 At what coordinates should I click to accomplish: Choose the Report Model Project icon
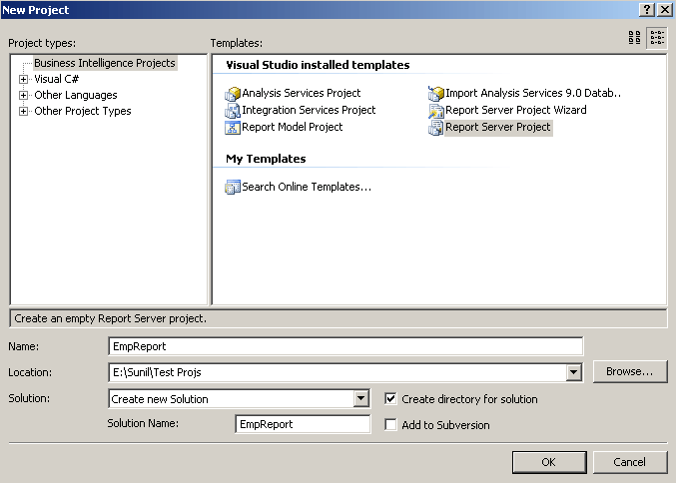pos(234,128)
